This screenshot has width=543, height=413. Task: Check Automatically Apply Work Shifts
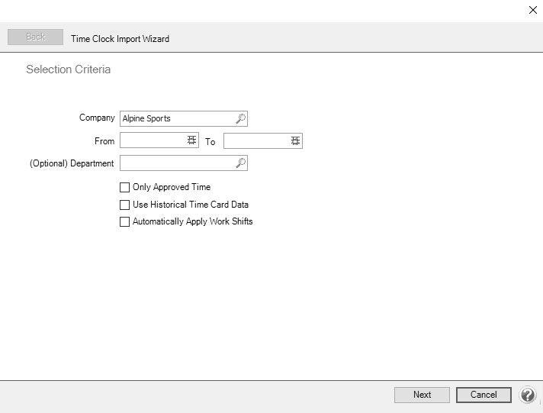click(125, 222)
